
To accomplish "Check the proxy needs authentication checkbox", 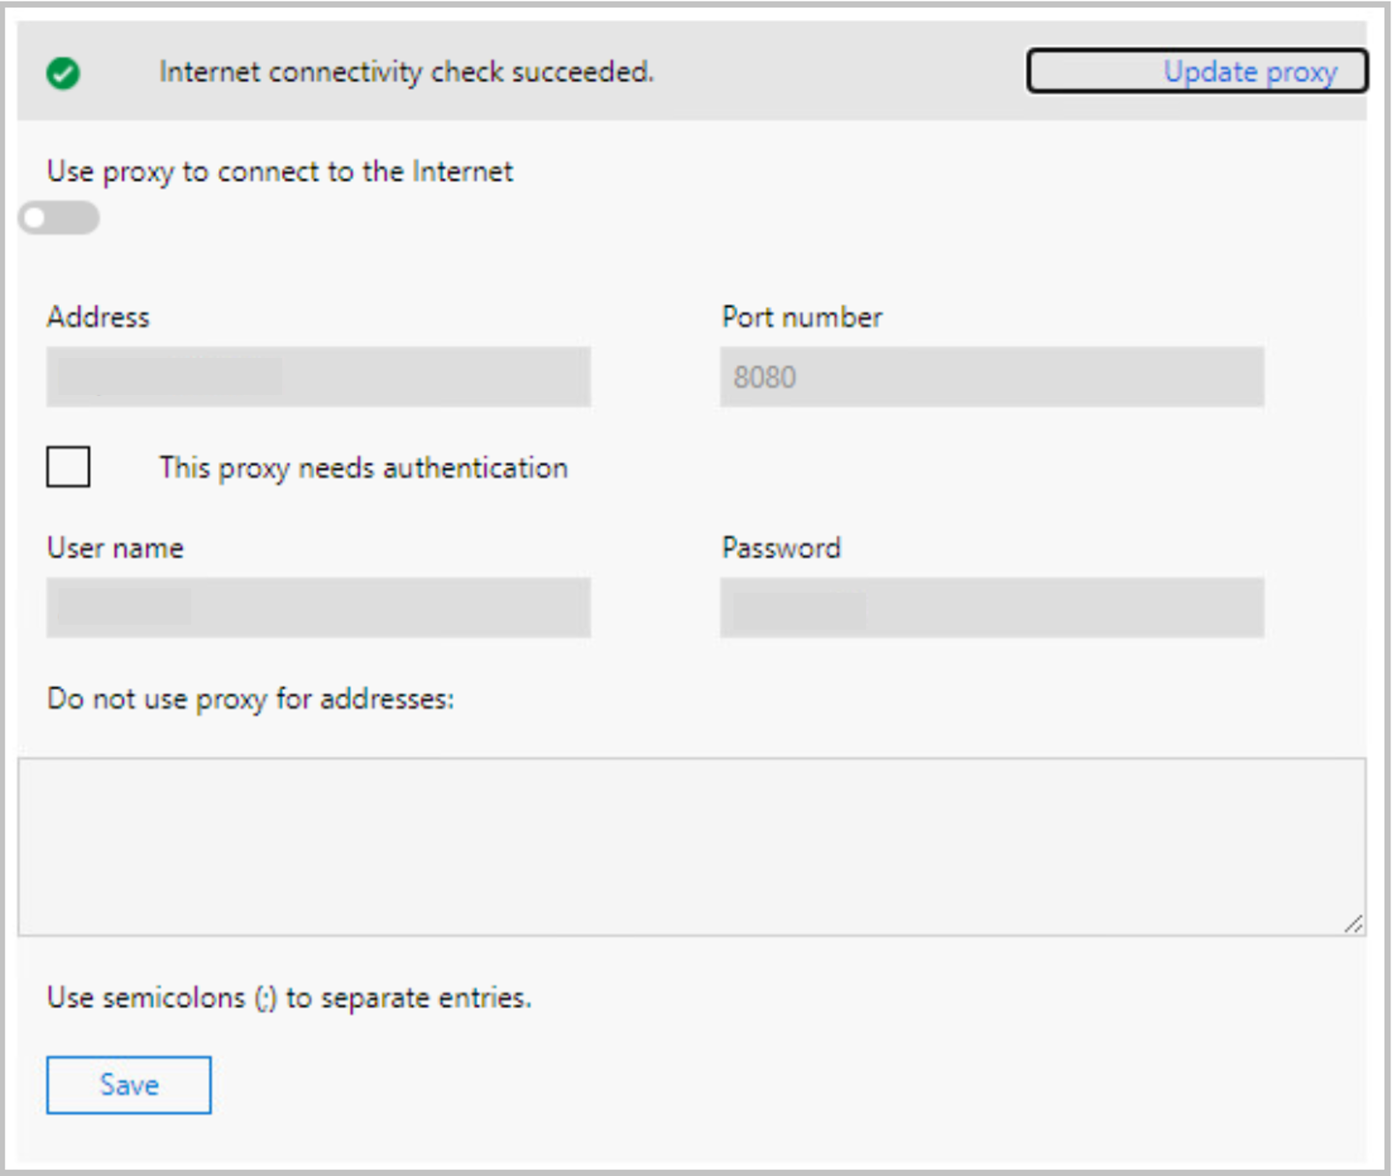I will coord(68,467).
